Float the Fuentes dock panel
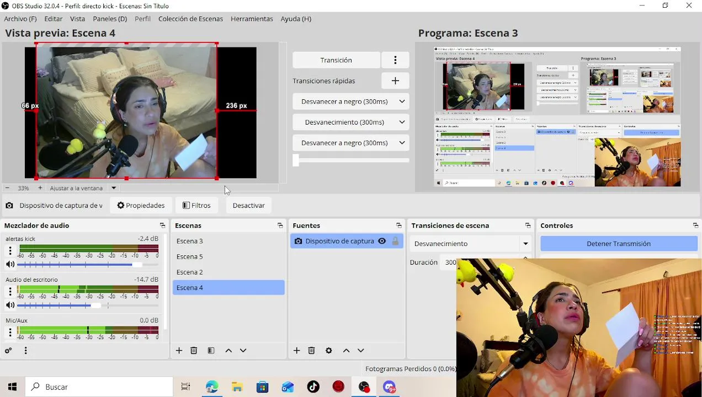Image resolution: width=702 pixels, height=397 pixels. pyautogui.click(x=399, y=226)
